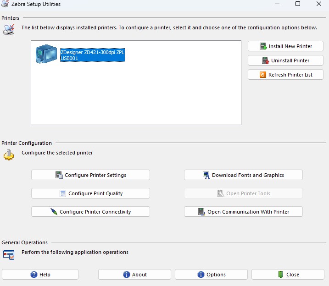Maximize the Zebra Setup Utilities window
The image size is (329, 286).
tap(297, 4)
